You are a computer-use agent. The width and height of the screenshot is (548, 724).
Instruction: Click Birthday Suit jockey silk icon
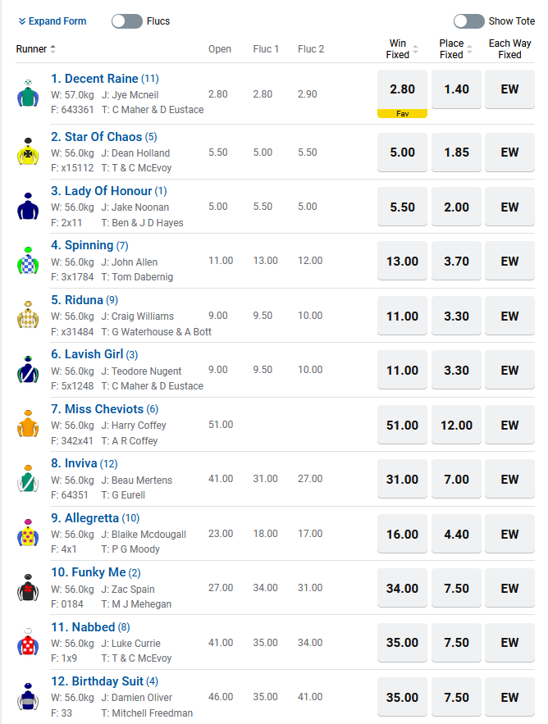(x=28, y=697)
